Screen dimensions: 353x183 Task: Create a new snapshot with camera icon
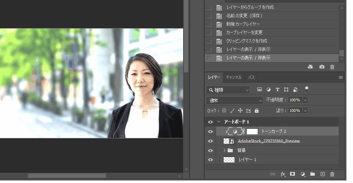click(322, 67)
